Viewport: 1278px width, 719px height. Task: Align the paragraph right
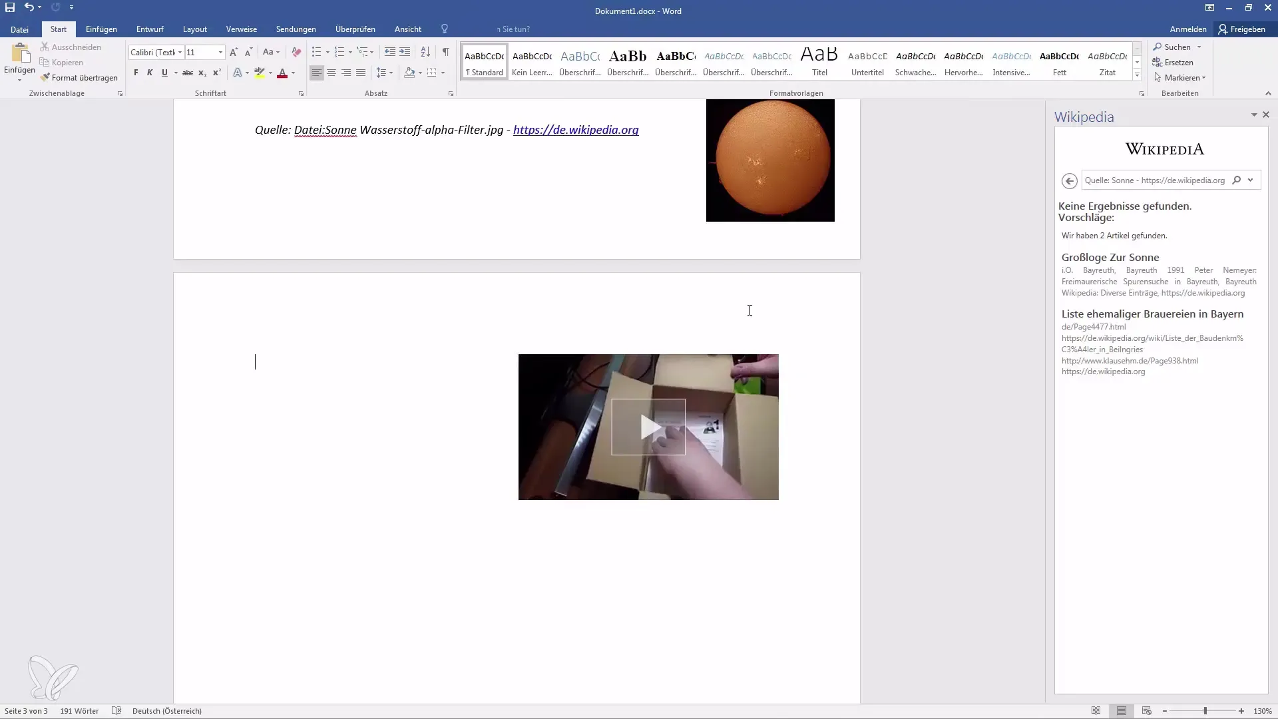pos(346,73)
